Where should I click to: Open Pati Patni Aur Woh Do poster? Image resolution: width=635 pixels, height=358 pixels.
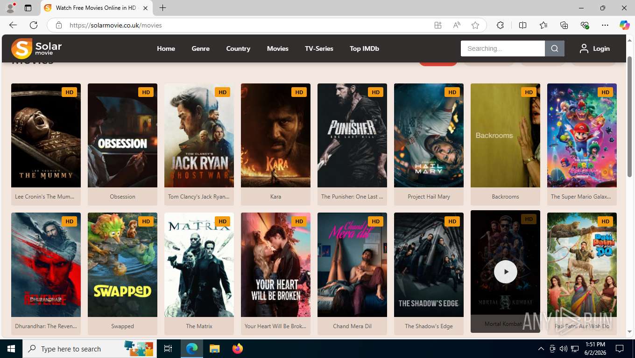(582, 265)
